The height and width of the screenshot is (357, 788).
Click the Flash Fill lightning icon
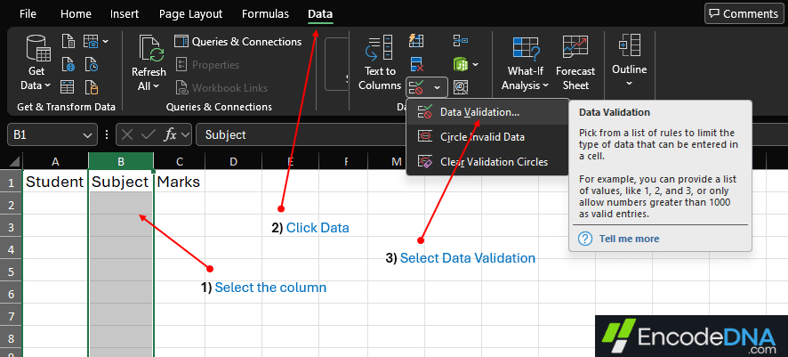[x=416, y=41]
